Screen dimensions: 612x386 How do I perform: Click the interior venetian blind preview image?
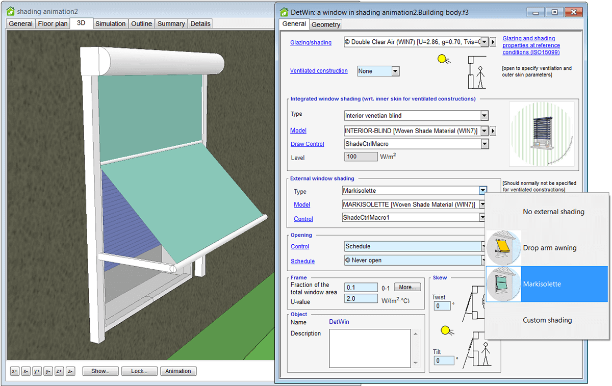[541, 135]
